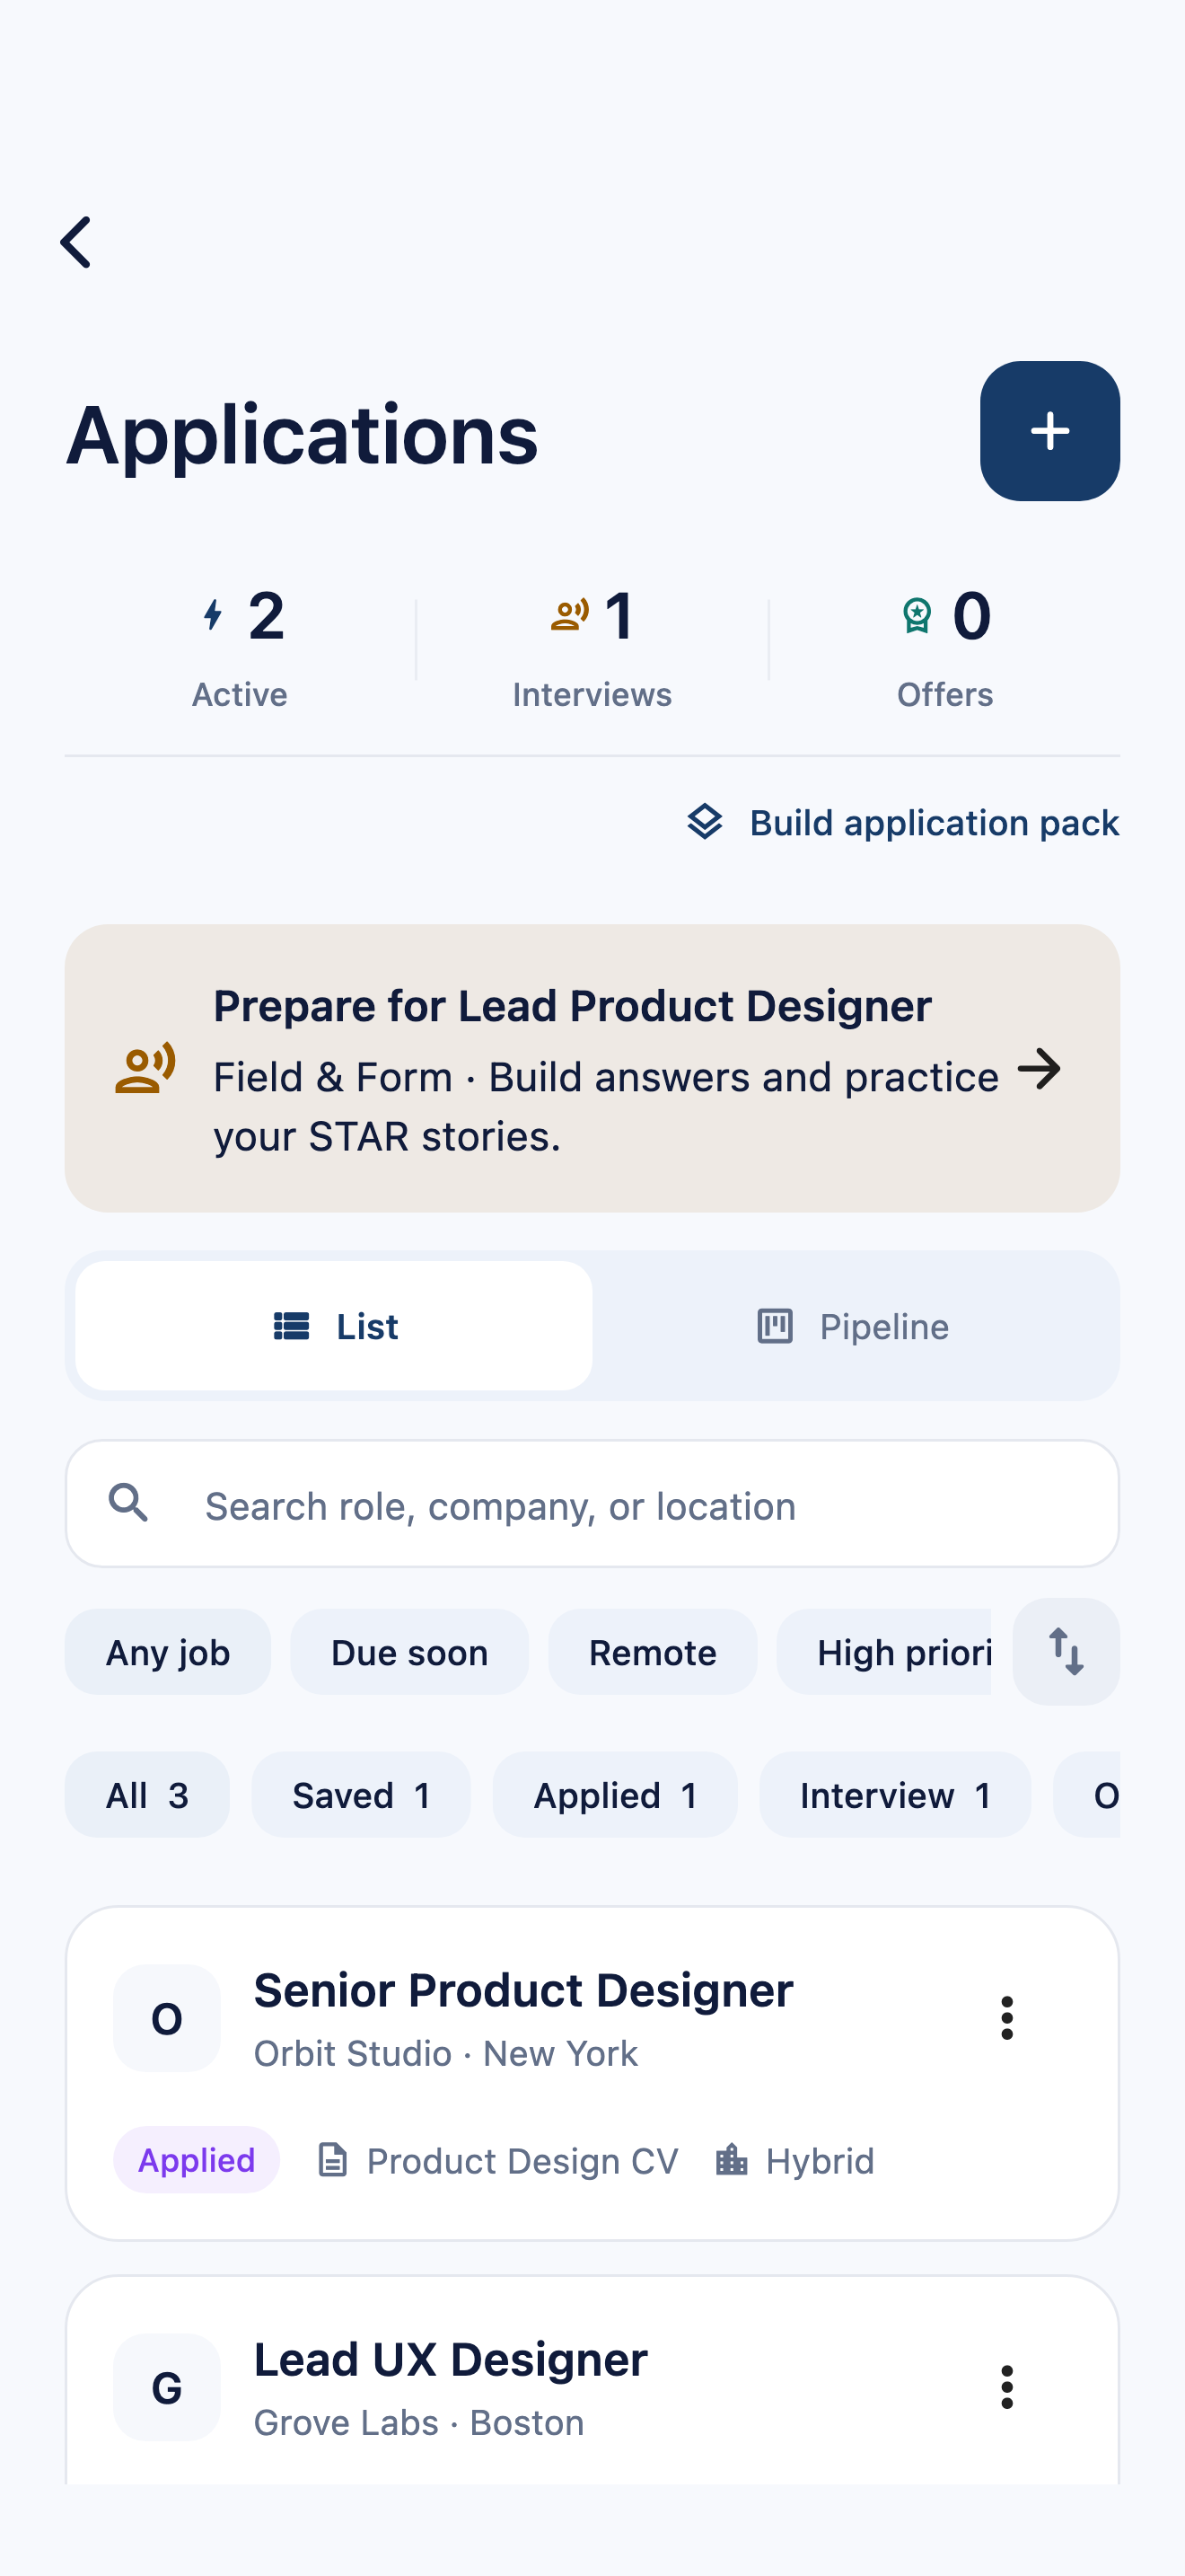The height and width of the screenshot is (2576, 1185).
Task: Open Senior Product Designer application card
Action: 592,2074
